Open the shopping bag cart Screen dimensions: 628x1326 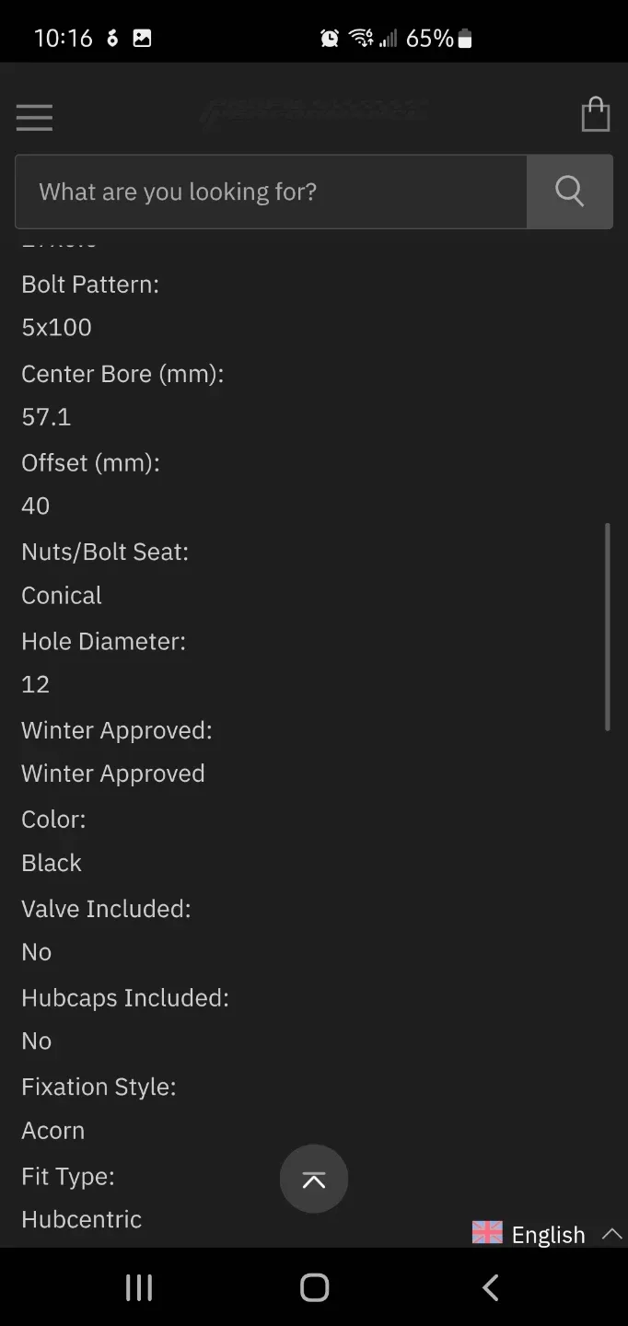596,115
